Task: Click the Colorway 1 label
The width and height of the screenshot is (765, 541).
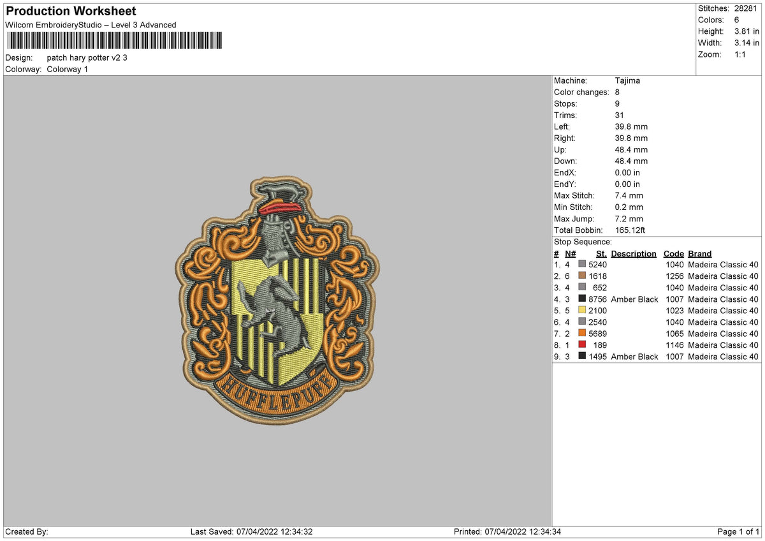Action: pos(68,70)
